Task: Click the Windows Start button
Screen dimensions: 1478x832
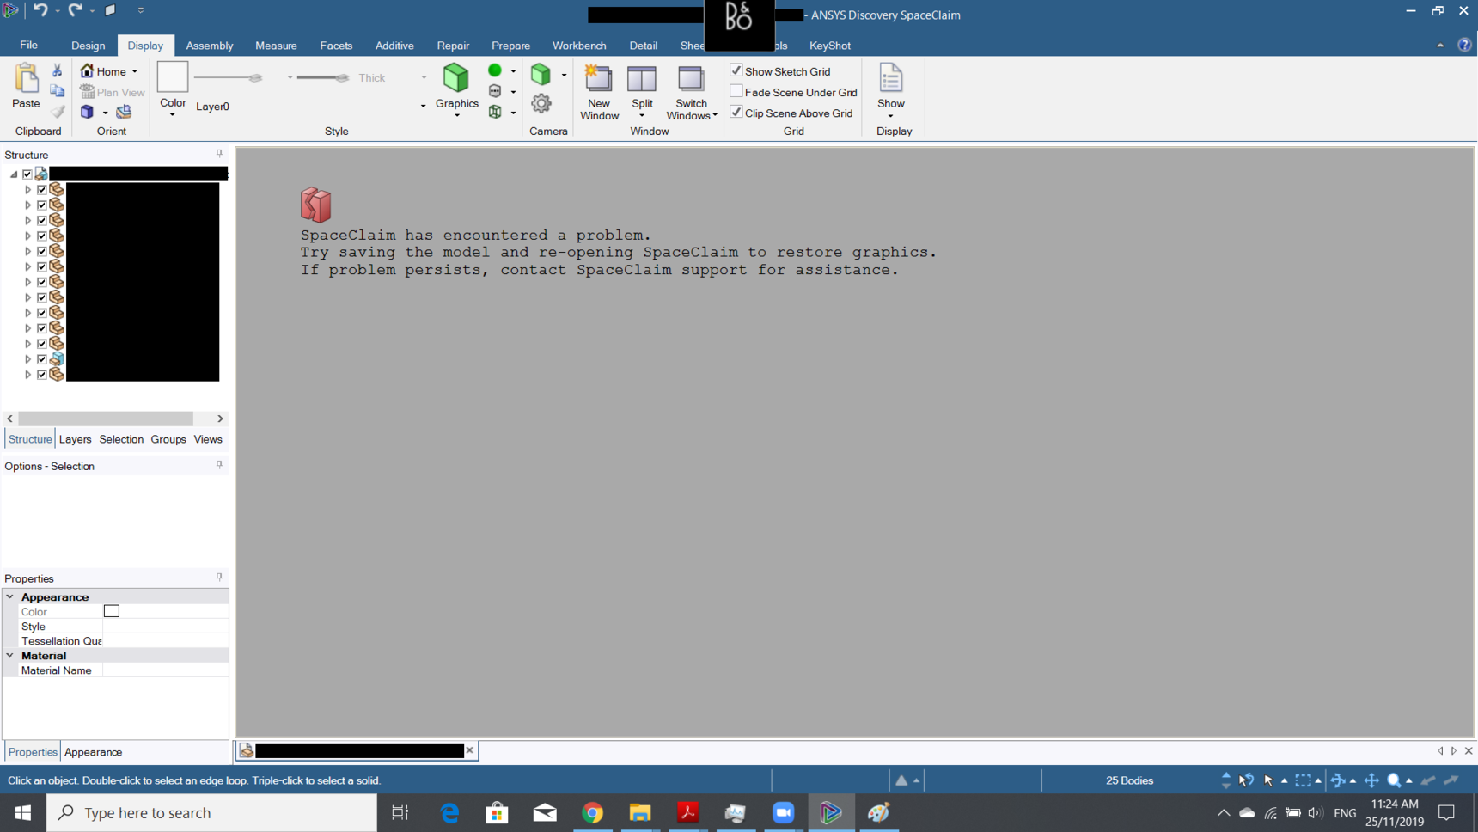Action: point(23,812)
